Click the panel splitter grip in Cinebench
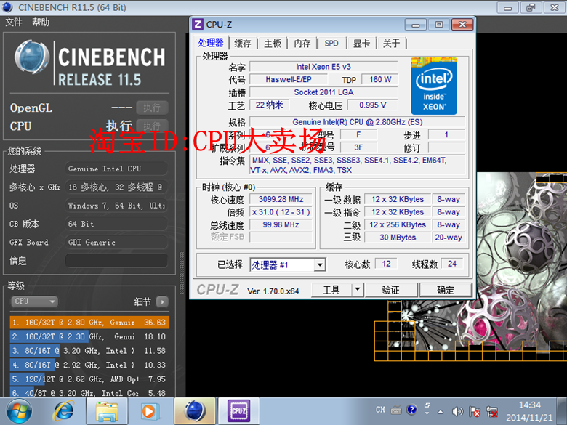The width and height of the screenshot is (567, 425). [x=182, y=274]
